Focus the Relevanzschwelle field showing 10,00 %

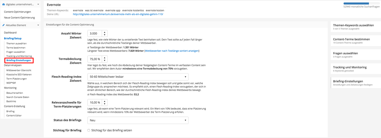[x=95, y=103]
